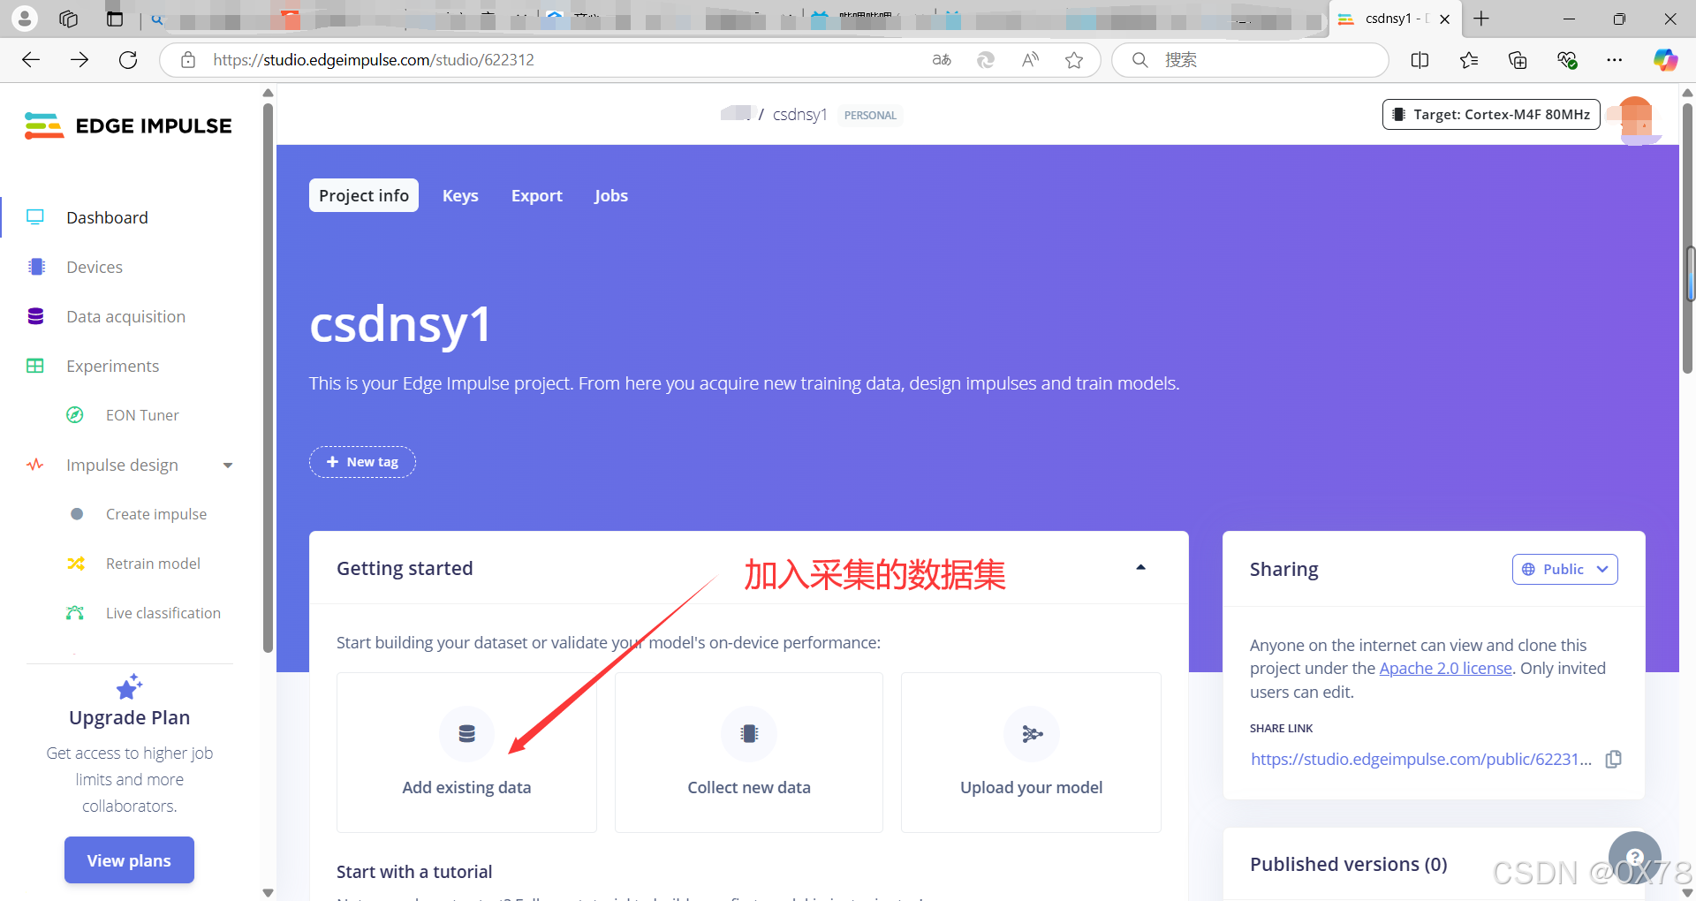The width and height of the screenshot is (1696, 901).
Task: Go forward with browser forward arrow
Action: point(79,60)
